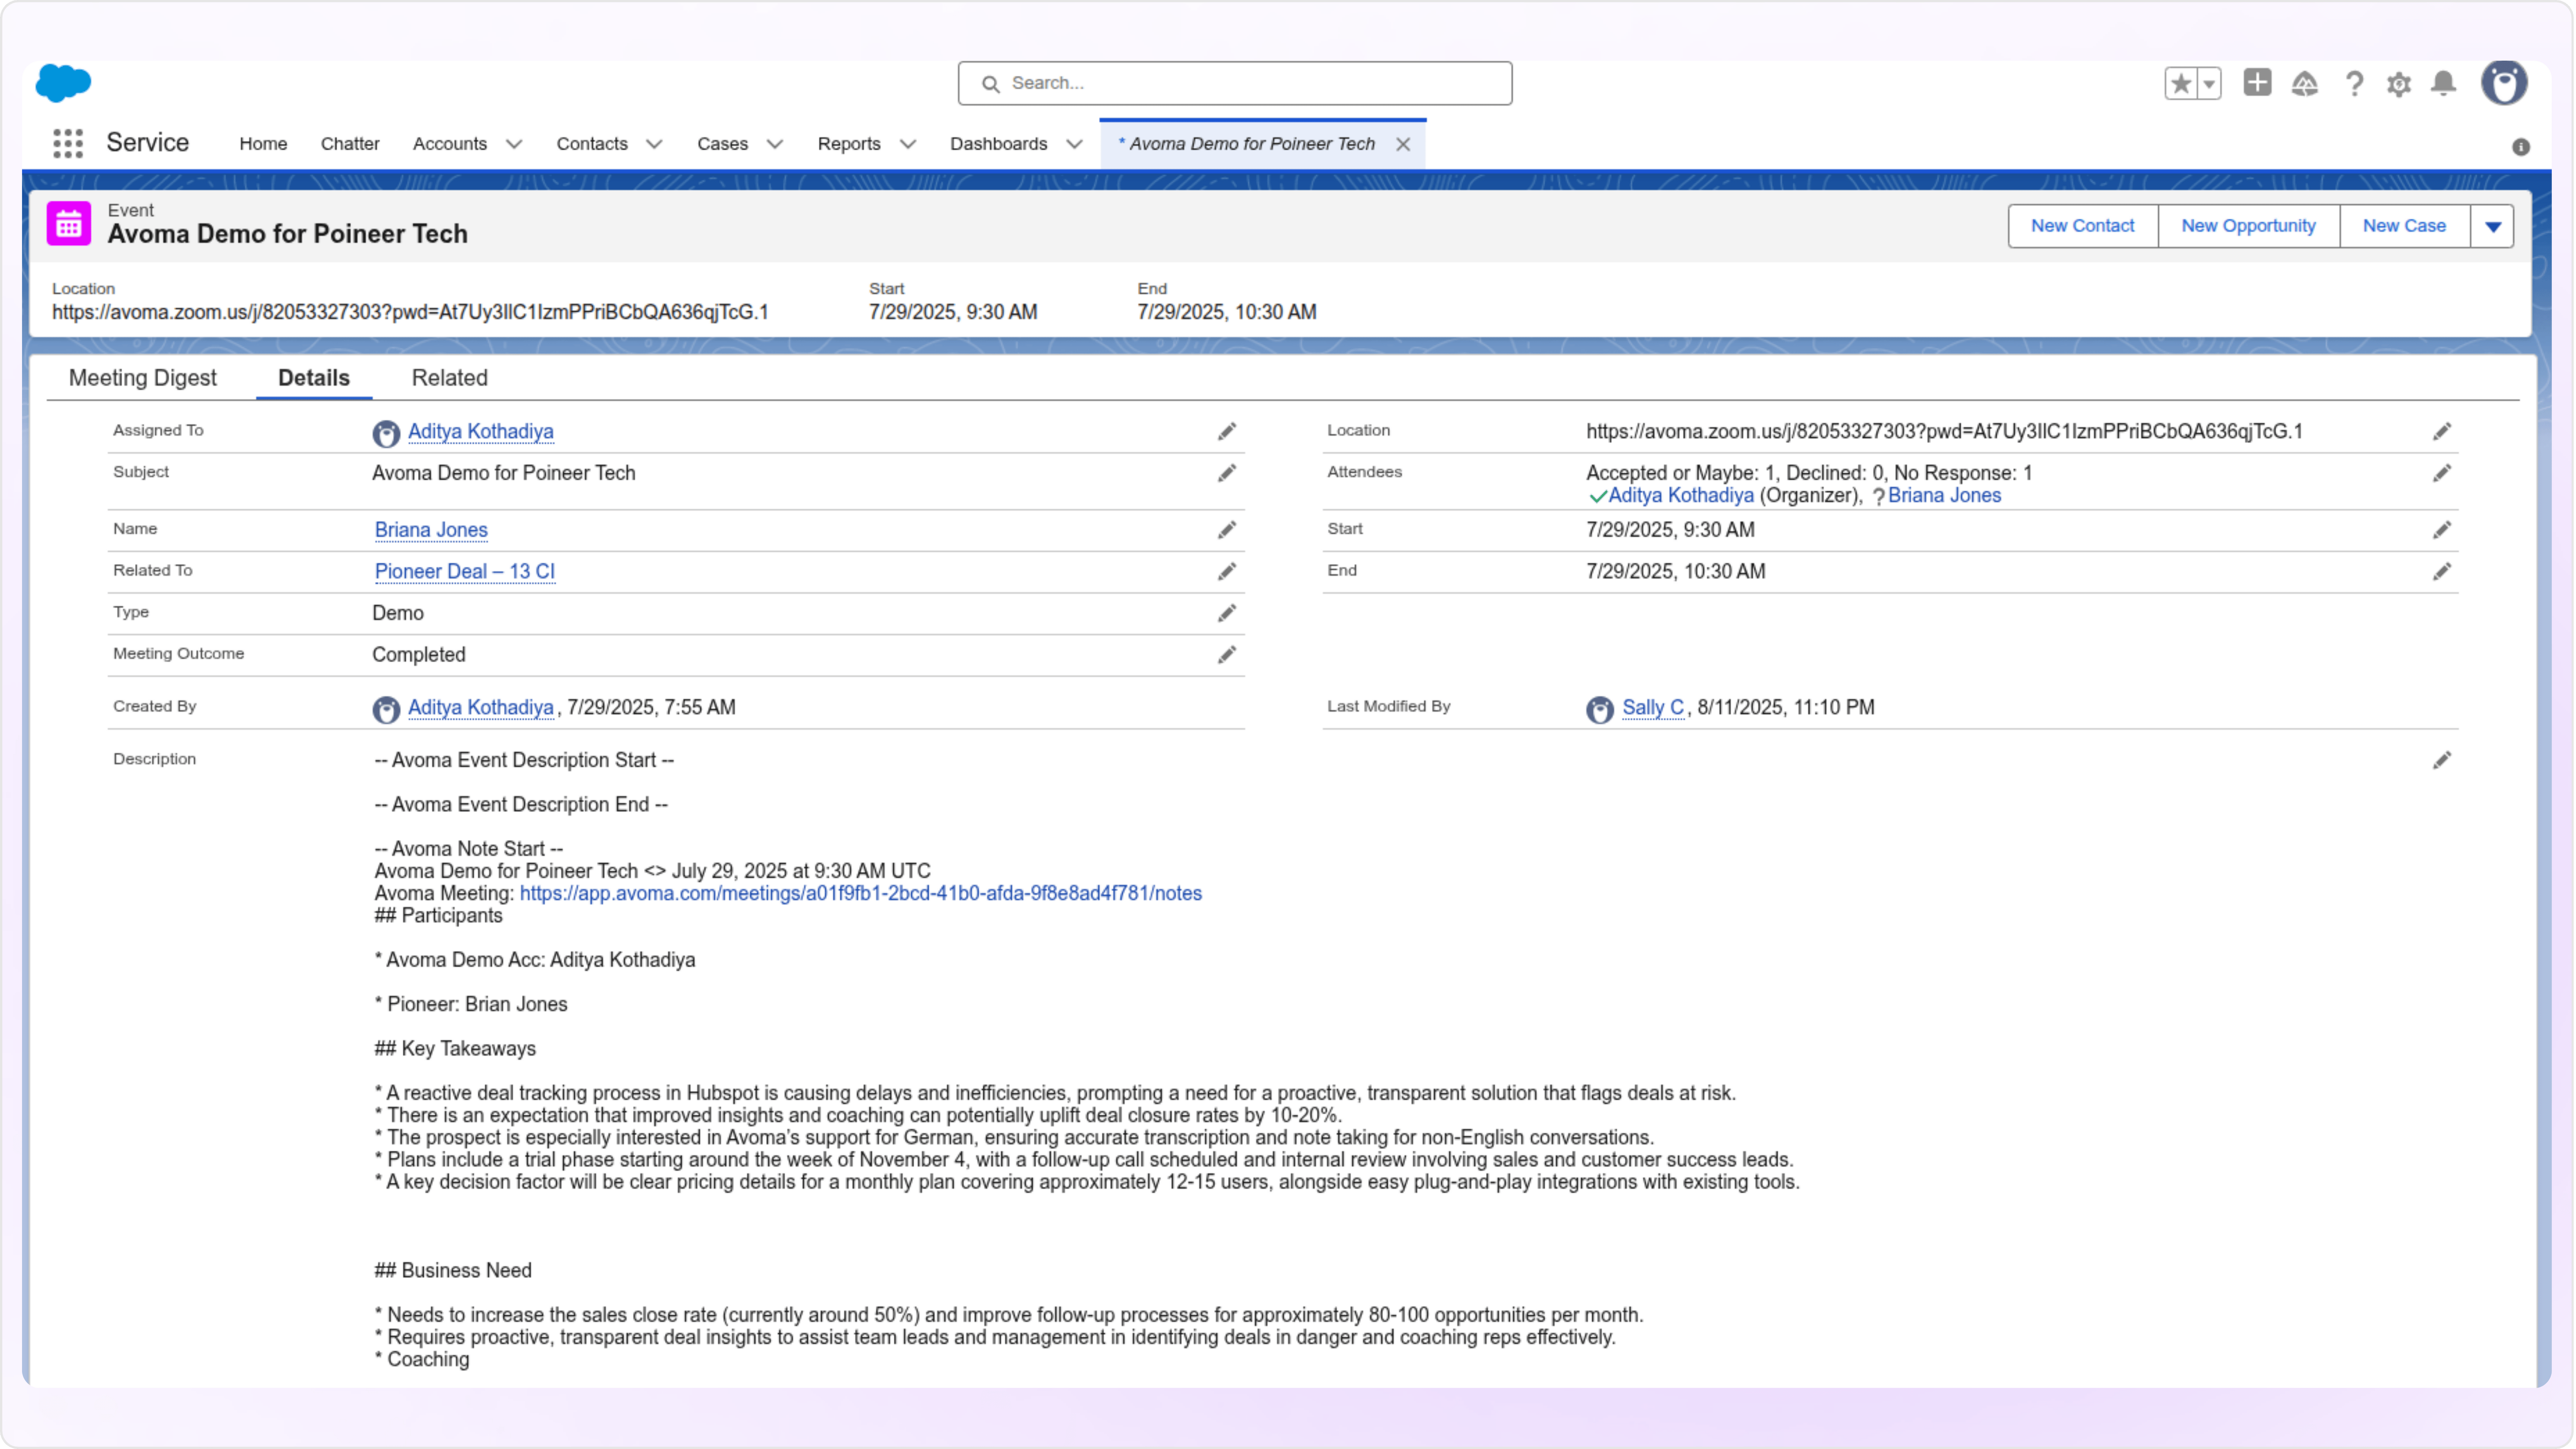Open the Setup gear icon

coord(2399,84)
